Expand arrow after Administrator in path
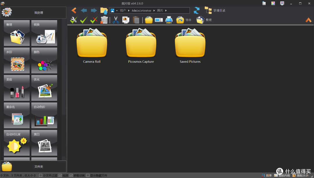314x178 pixels. click(x=154, y=10)
